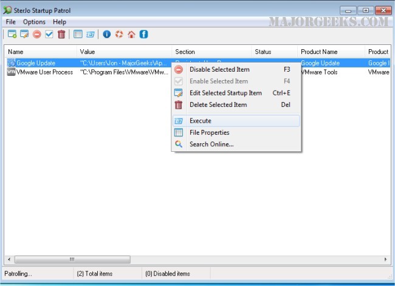The width and height of the screenshot is (395, 286).
Task: Click the C:\Users\Jon value cell
Action: coord(123,63)
